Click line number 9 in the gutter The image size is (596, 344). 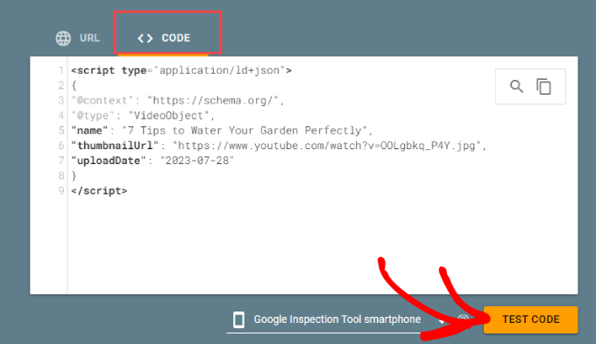(x=61, y=190)
